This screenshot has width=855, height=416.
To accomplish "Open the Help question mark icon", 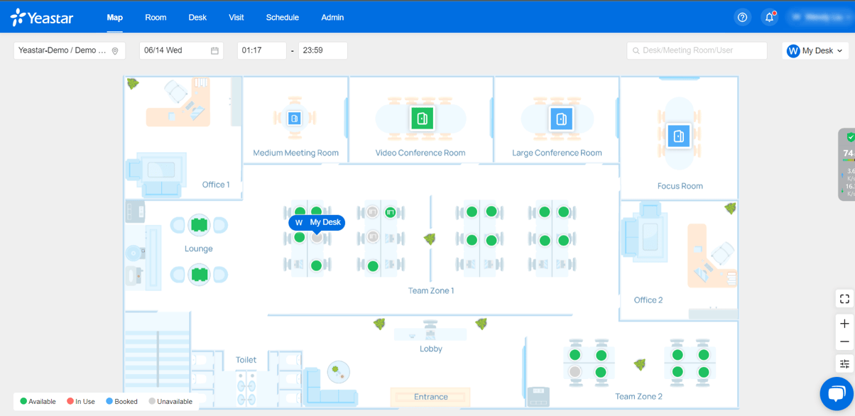I will pyautogui.click(x=742, y=17).
